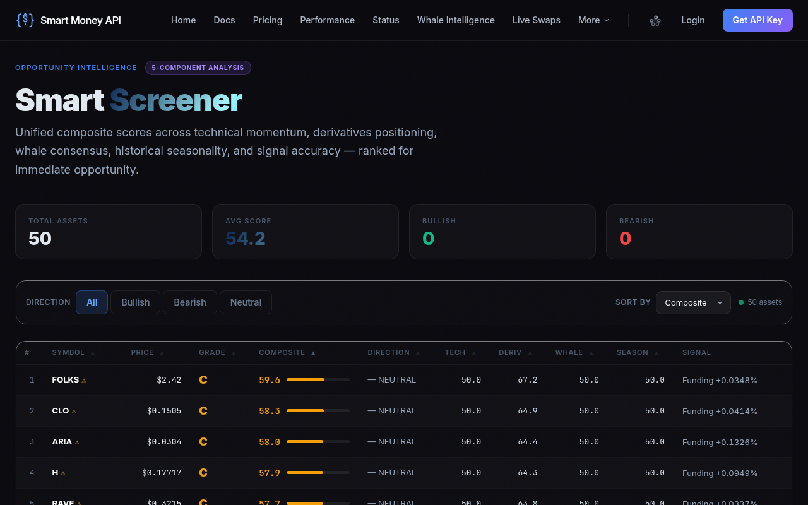Image resolution: width=808 pixels, height=505 pixels.
Task: Sort table by Composite column header
Action: click(287, 352)
